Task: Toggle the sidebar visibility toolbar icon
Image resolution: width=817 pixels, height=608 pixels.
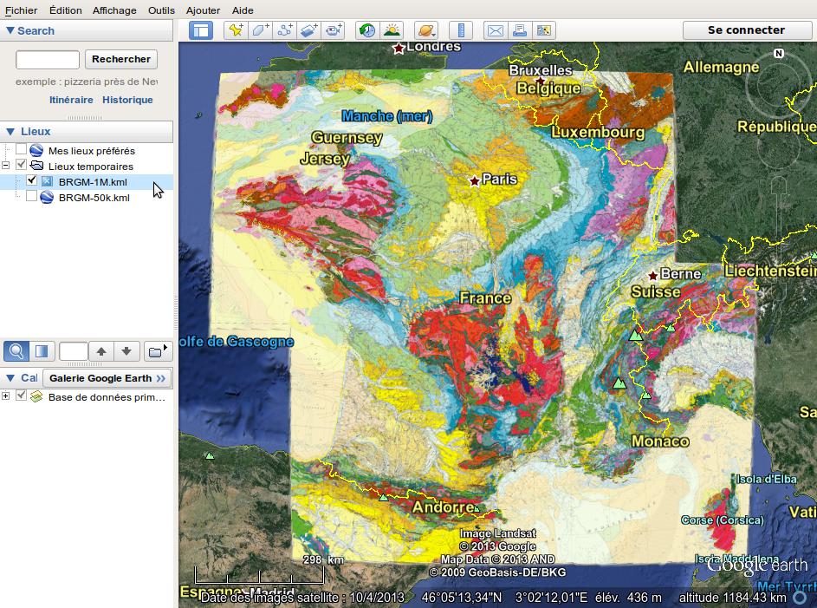Action: pos(201,30)
